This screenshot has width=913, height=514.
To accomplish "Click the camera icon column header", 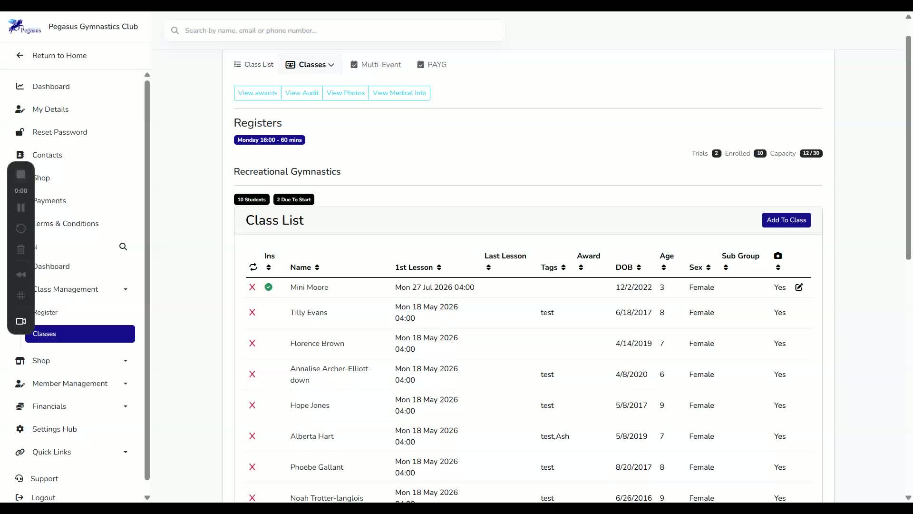I will [778, 256].
